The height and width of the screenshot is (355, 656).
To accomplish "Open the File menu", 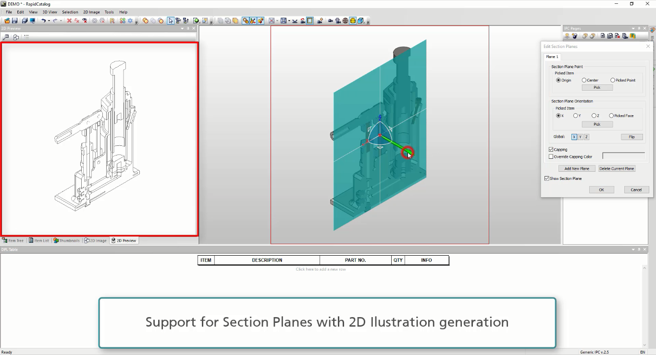I will 9,12.
